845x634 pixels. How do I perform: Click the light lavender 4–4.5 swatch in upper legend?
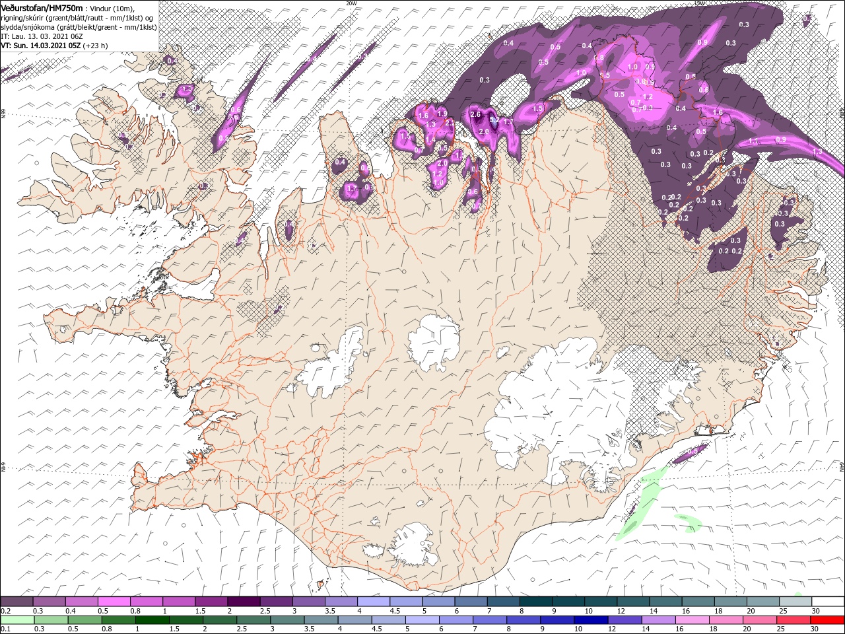click(x=374, y=602)
